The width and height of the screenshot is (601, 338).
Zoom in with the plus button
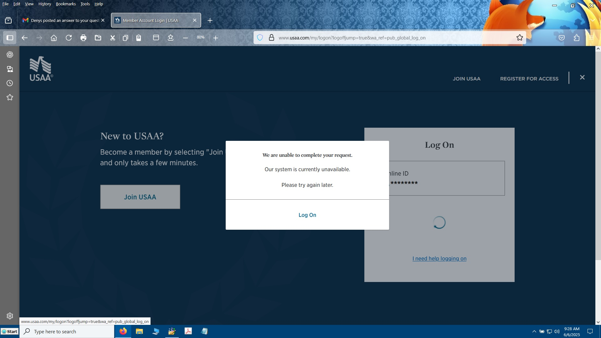point(216,38)
